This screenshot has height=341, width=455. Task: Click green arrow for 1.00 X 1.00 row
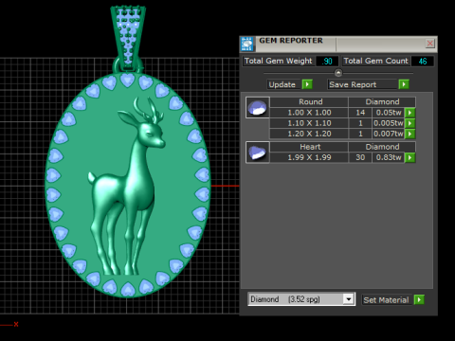point(409,113)
